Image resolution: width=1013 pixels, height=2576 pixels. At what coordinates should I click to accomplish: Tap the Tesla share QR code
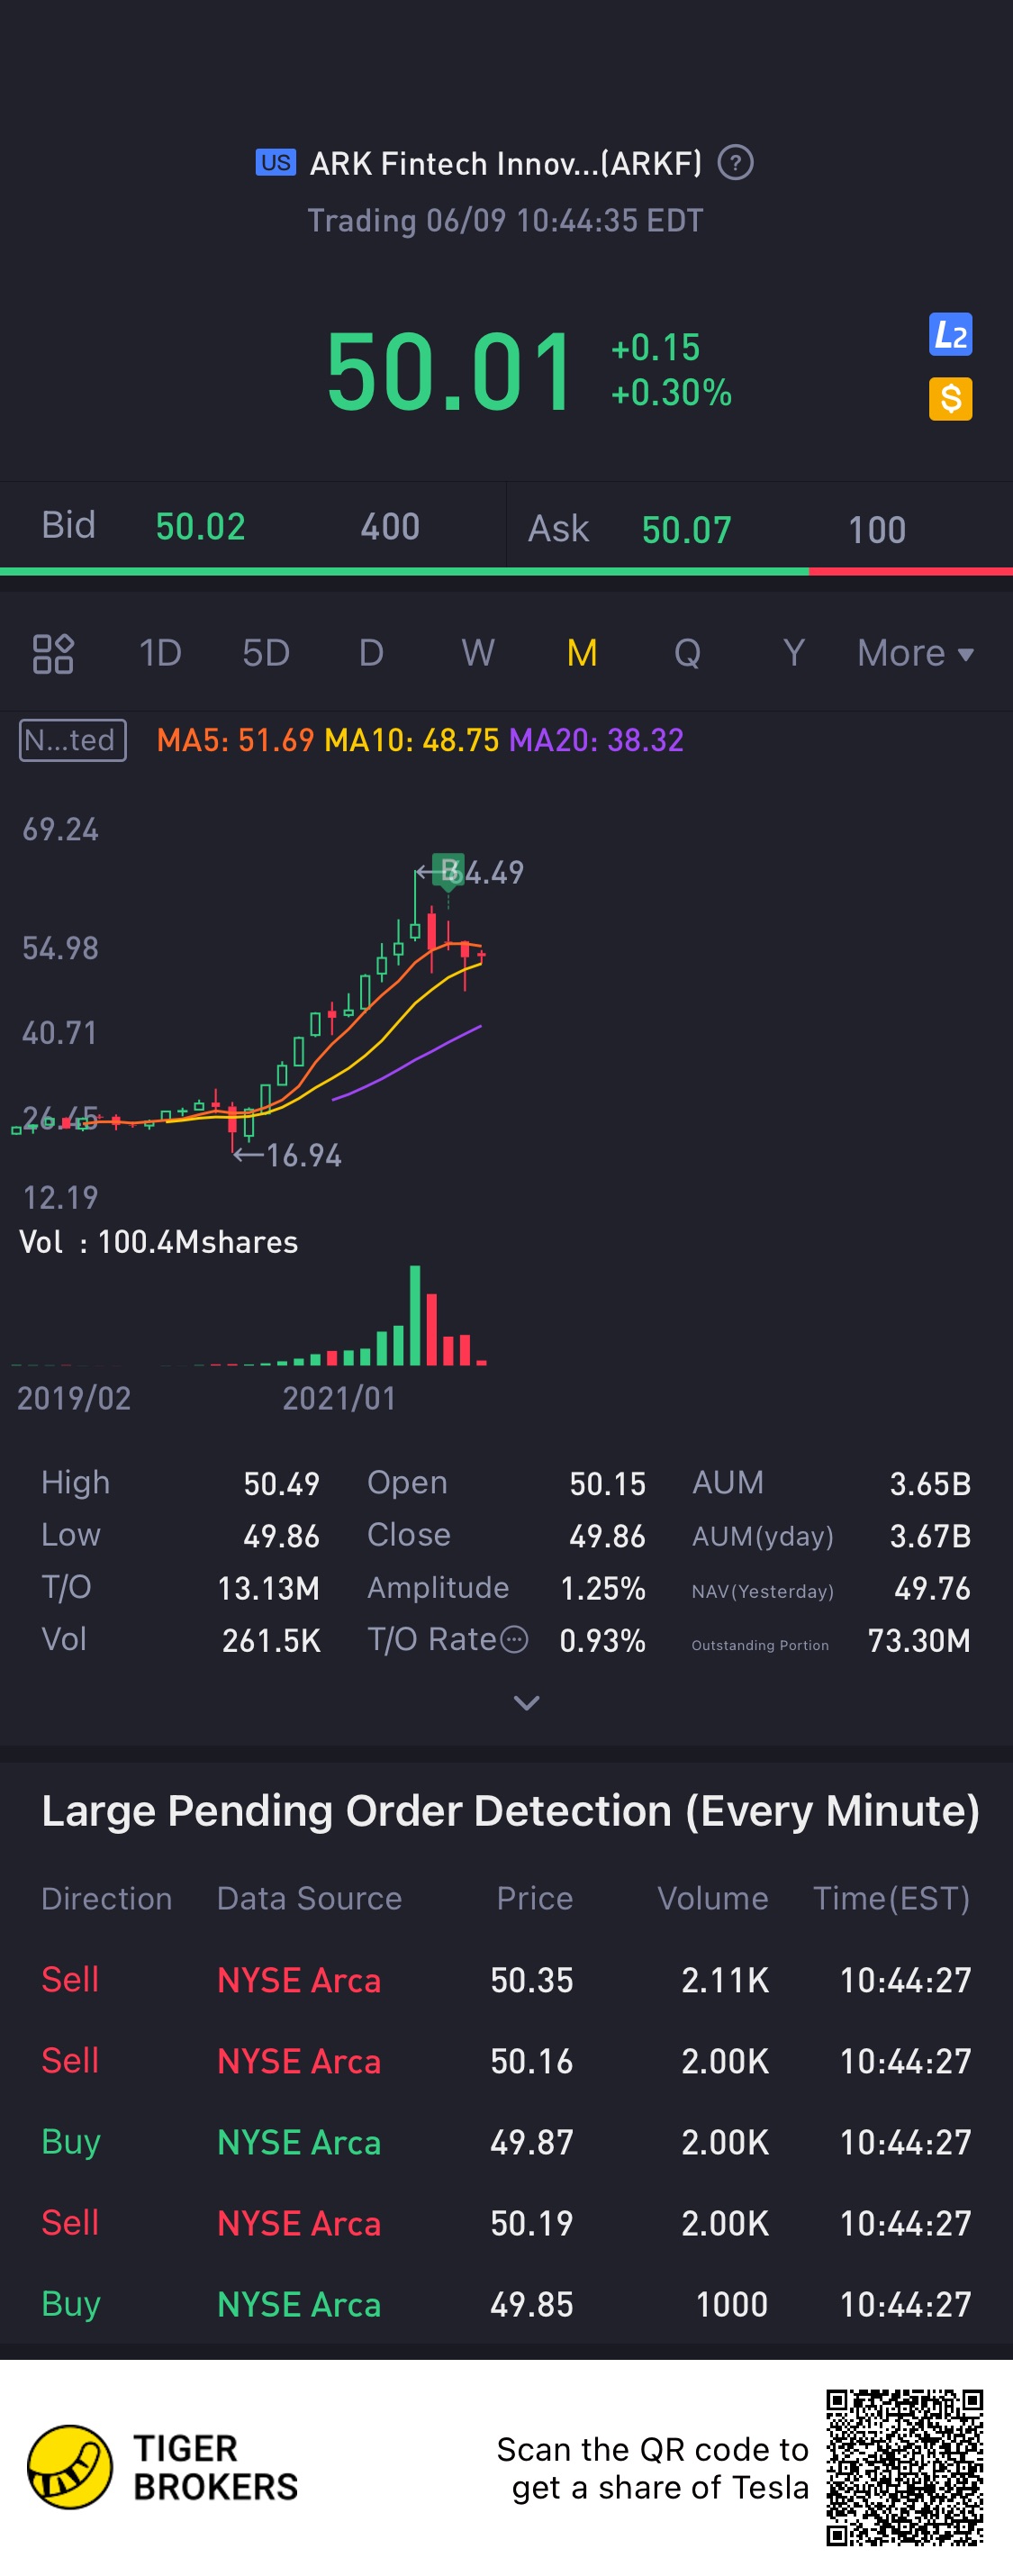pos(904,2466)
